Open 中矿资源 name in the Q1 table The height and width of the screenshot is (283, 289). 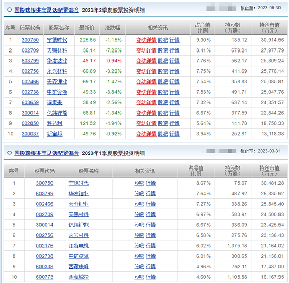[x=79, y=256]
